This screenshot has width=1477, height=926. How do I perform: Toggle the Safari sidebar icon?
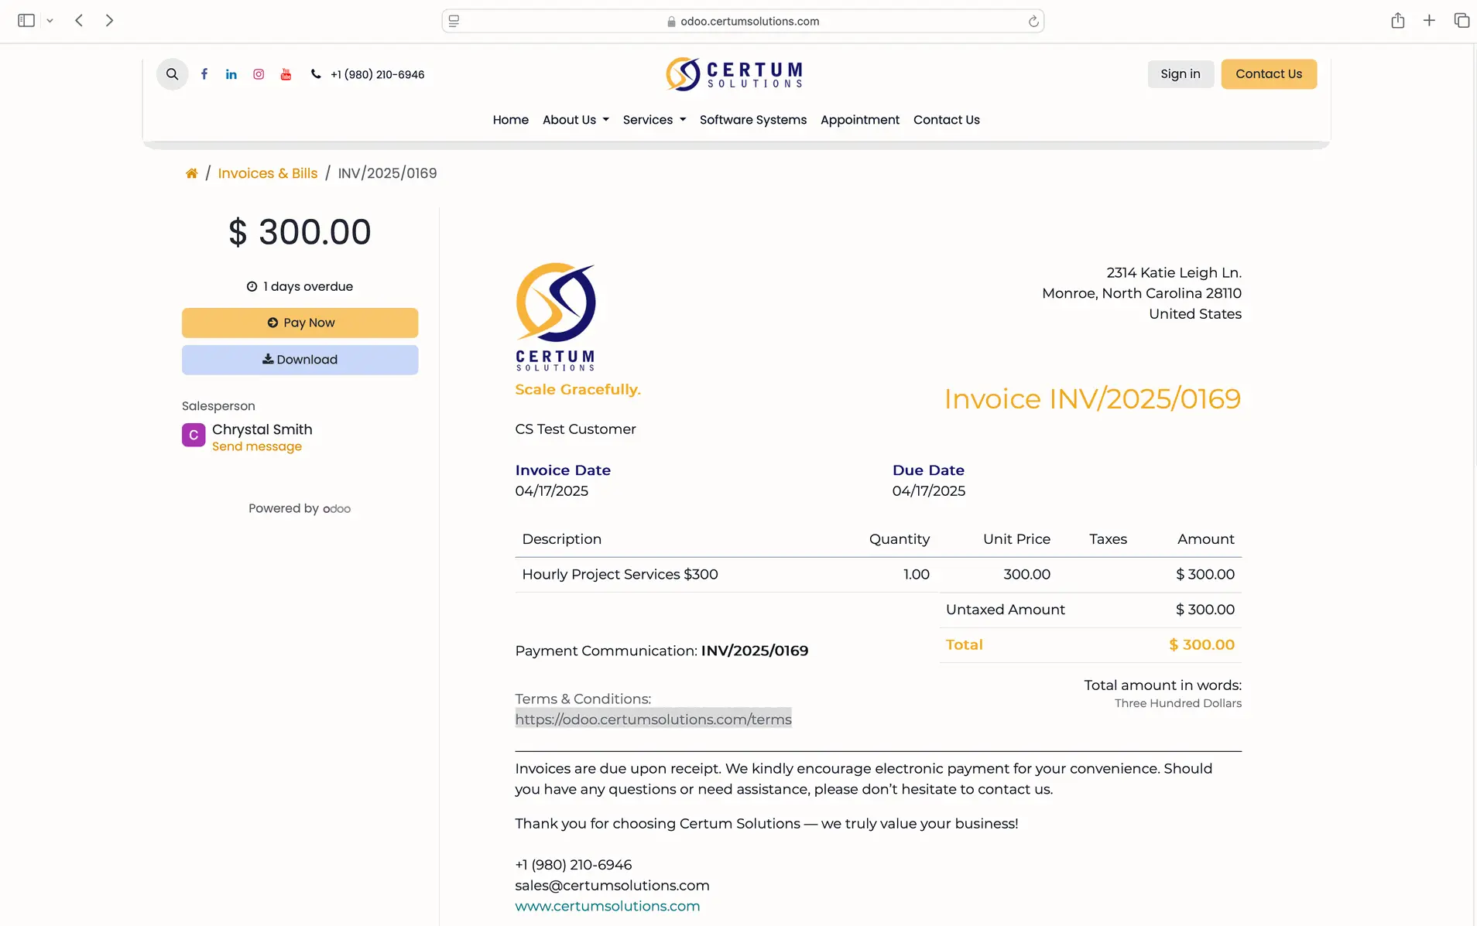click(26, 21)
